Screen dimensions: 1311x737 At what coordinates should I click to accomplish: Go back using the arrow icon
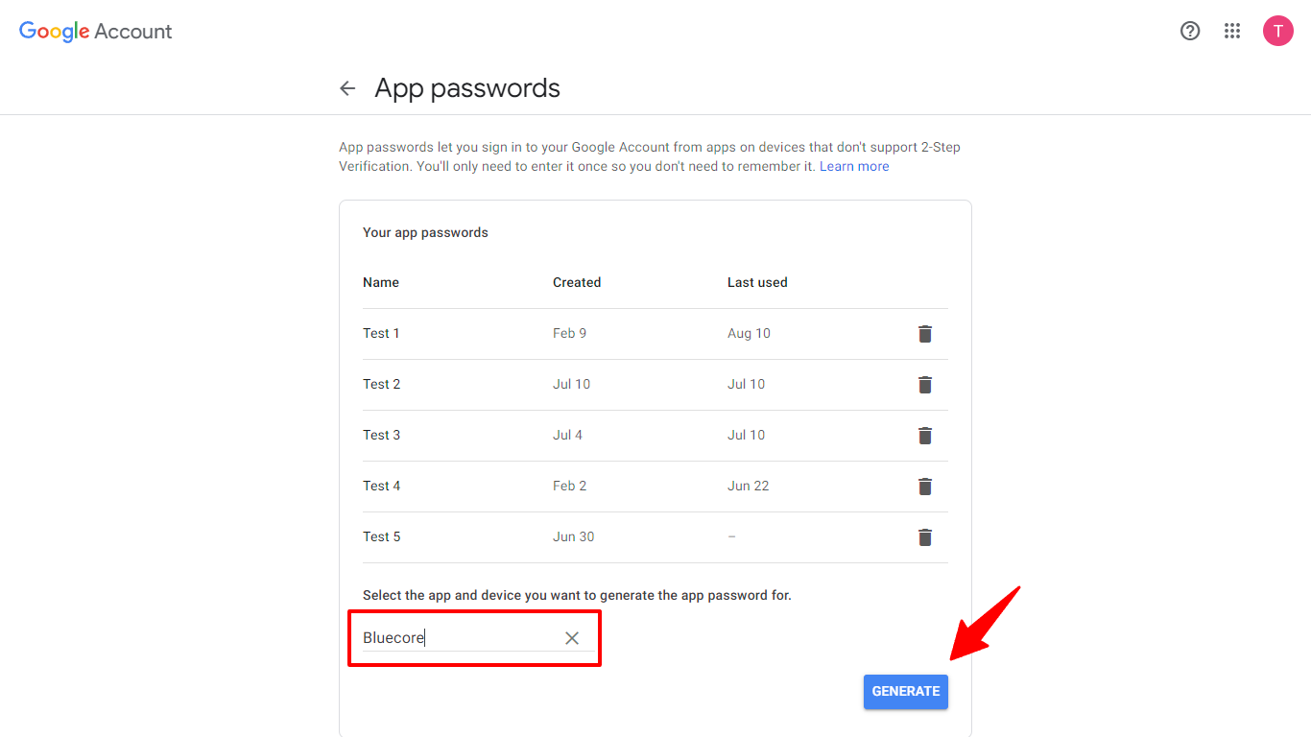point(347,88)
